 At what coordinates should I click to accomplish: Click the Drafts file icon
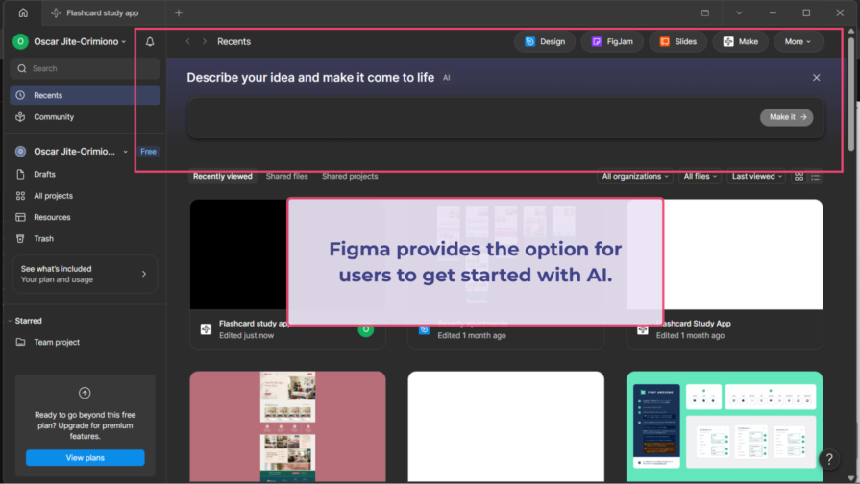point(20,175)
